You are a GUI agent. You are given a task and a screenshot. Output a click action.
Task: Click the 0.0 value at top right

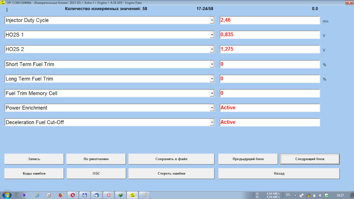(315, 9)
